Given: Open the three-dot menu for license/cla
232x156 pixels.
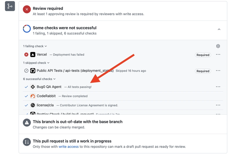Looking at the screenshot, I should coord(218,105).
